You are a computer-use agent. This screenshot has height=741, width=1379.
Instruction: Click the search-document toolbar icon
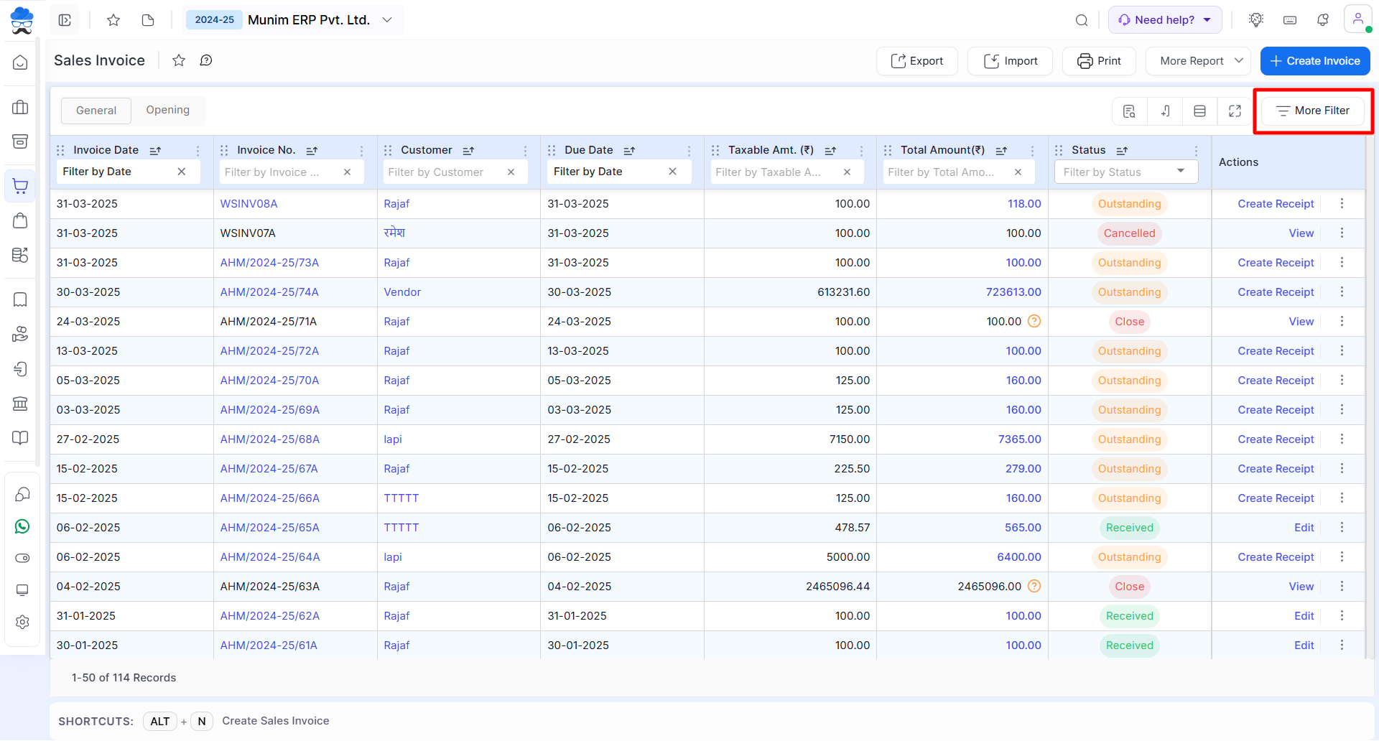[1129, 111]
